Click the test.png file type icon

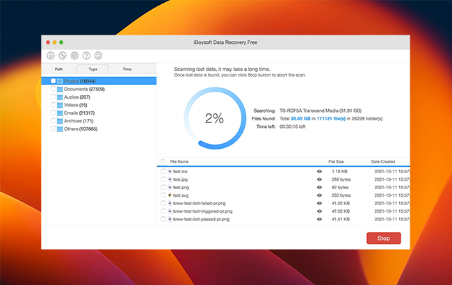coord(170,187)
